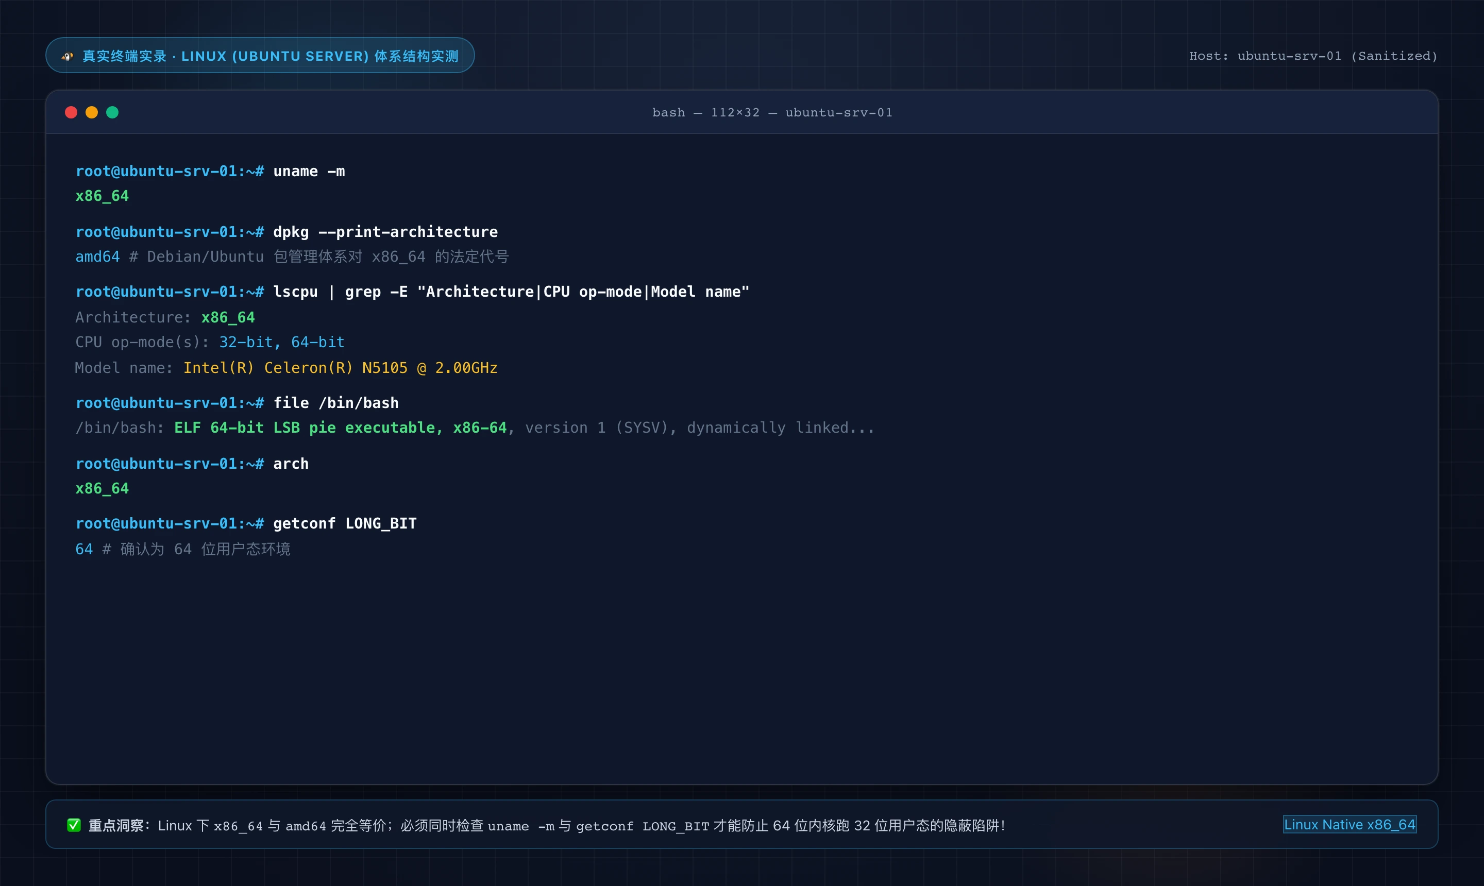The width and height of the screenshot is (1484, 886).
Task: Click the amd64 output value
Action: [x=97, y=257]
